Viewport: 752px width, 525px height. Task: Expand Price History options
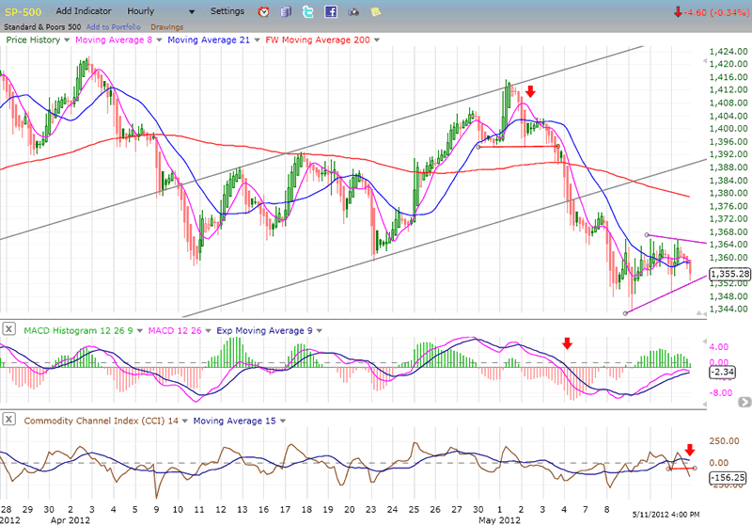tap(67, 40)
